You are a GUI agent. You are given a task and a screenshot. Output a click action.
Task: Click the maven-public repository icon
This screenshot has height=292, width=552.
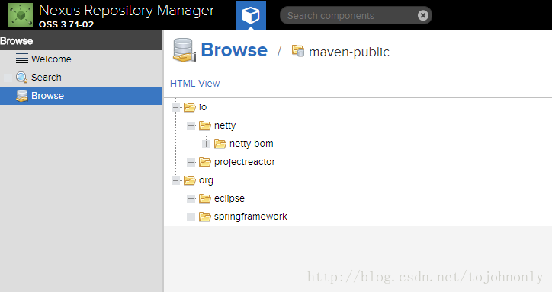coord(298,51)
